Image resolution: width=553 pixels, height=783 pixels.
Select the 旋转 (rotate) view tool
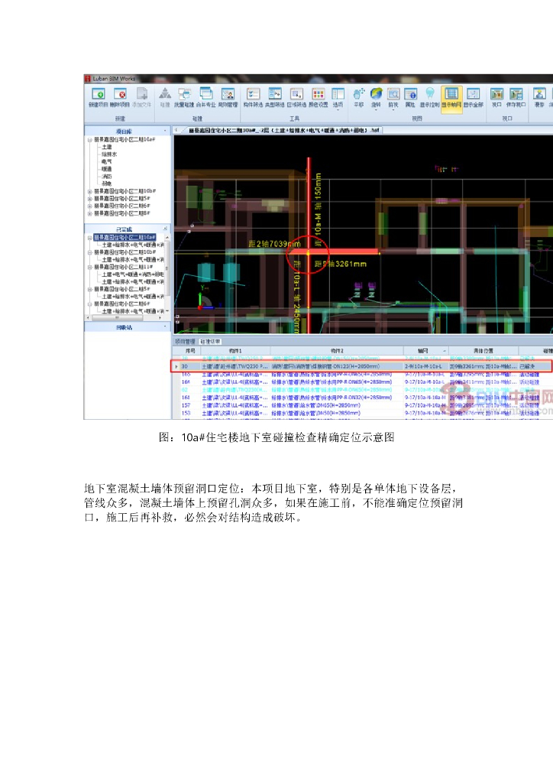[x=376, y=97]
